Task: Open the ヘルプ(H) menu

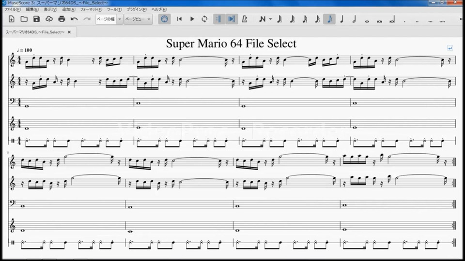Action: [159, 10]
